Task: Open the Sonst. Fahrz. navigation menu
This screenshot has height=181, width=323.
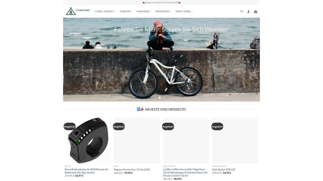Action: (x=184, y=12)
